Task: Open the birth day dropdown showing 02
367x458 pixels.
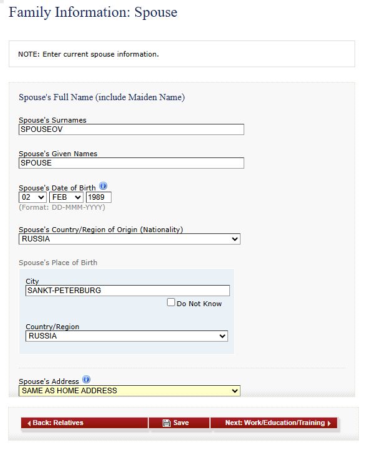Action: point(32,197)
